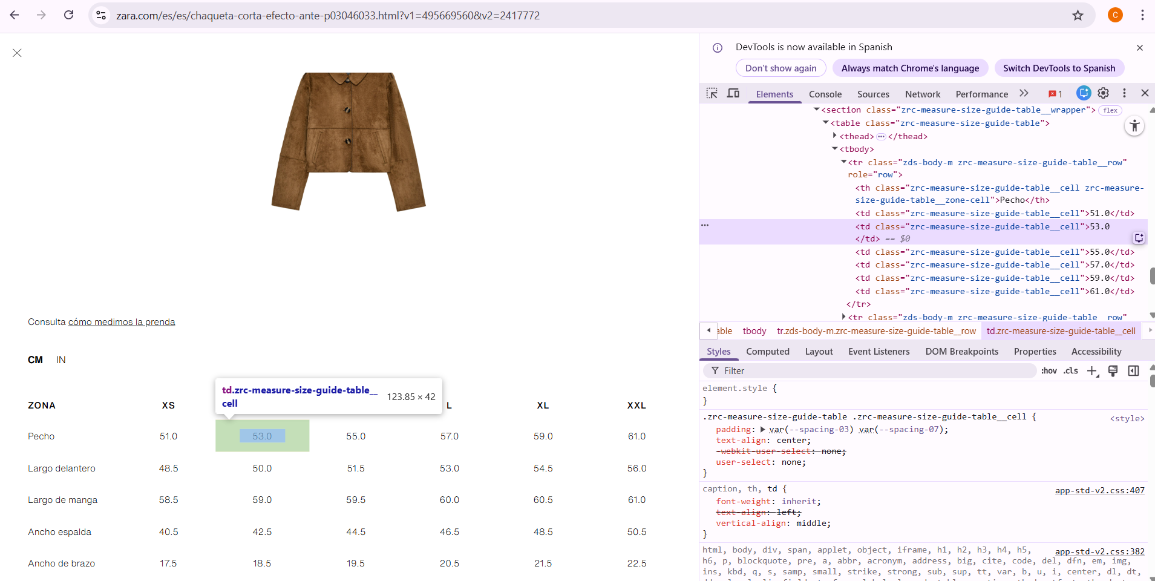Show more DevTools tabs chevron
The height and width of the screenshot is (581, 1155).
pyautogui.click(x=1024, y=93)
